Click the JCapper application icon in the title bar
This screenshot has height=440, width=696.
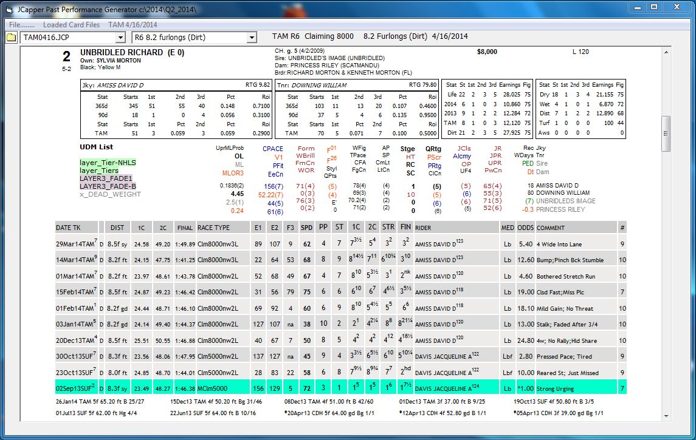(x=9, y=9)
